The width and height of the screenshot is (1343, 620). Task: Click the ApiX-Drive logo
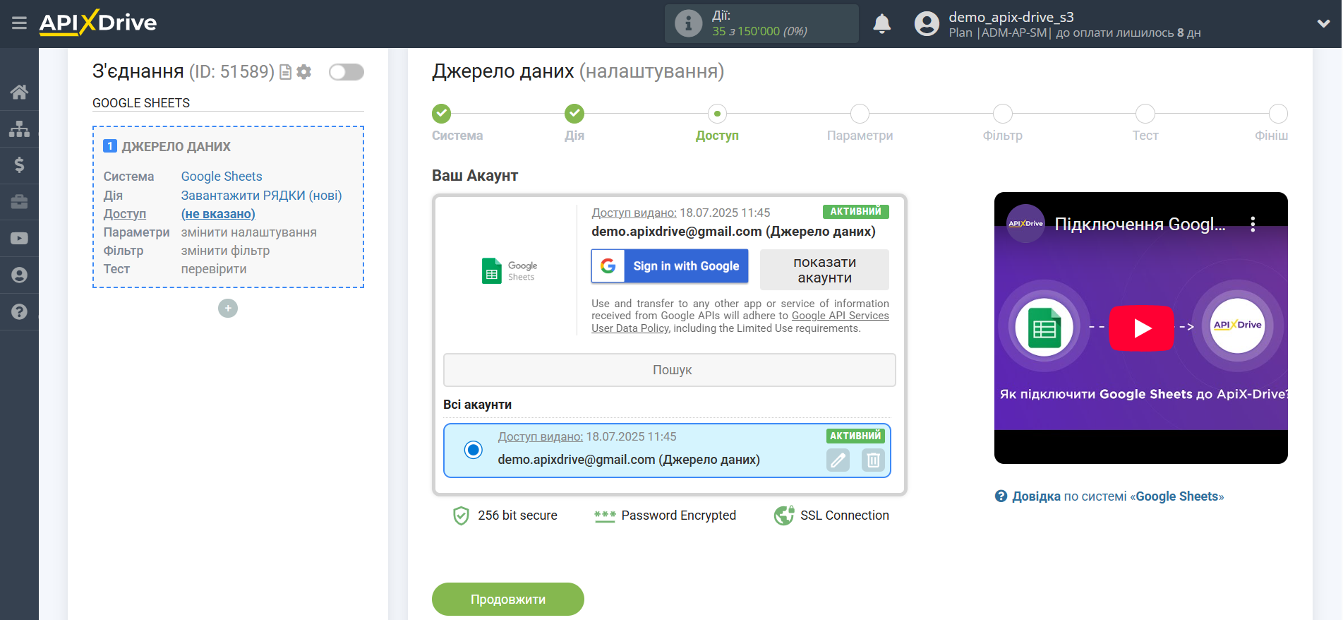coord(97,23)
